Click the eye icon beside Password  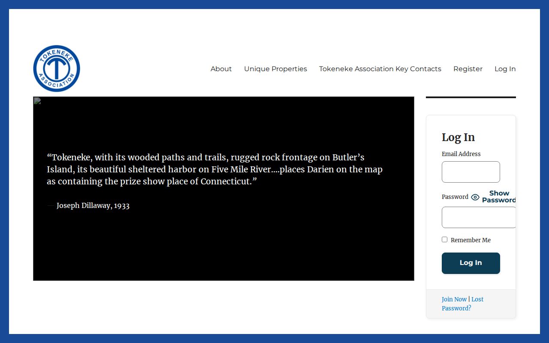[475, 197]
